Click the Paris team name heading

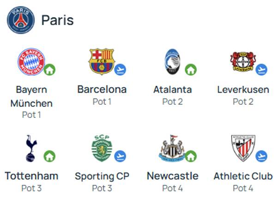pos(57,20)
